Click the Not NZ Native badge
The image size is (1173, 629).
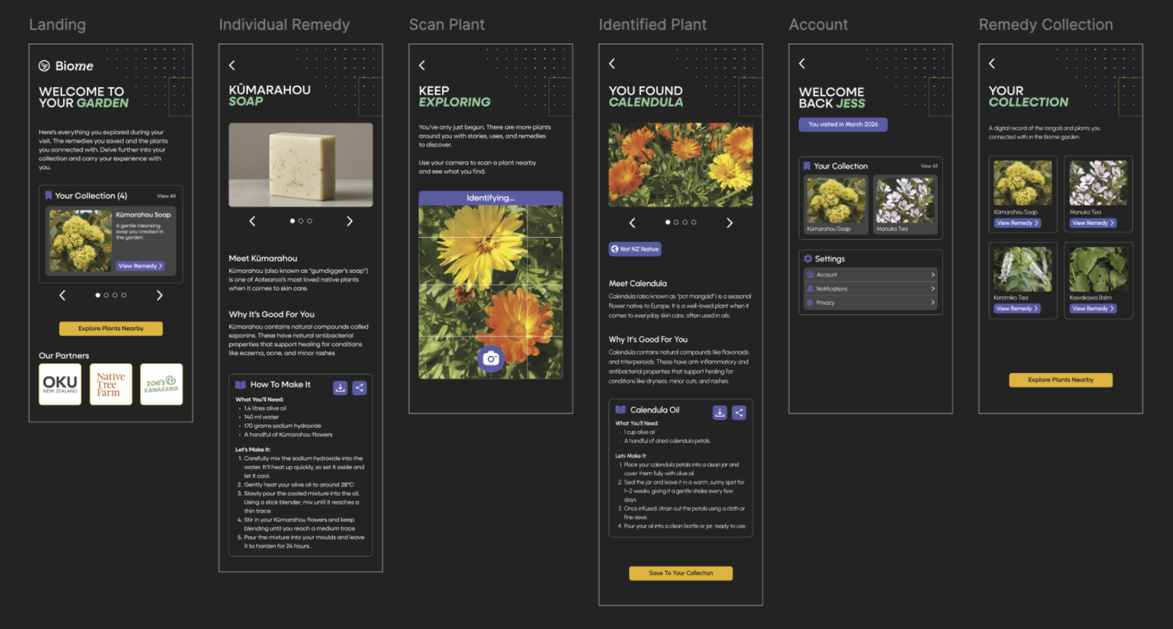point(635,249)
